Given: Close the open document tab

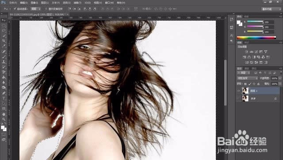Looking at the screenshot, I should [x=68, y=15].
